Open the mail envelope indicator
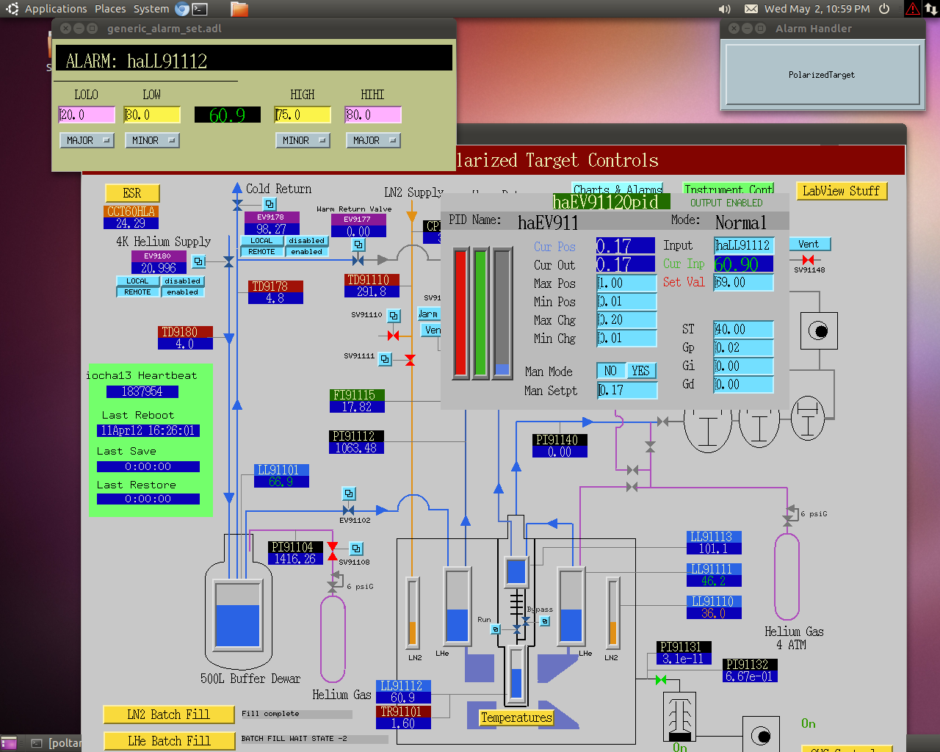940x752 pixels. point(751,9)
